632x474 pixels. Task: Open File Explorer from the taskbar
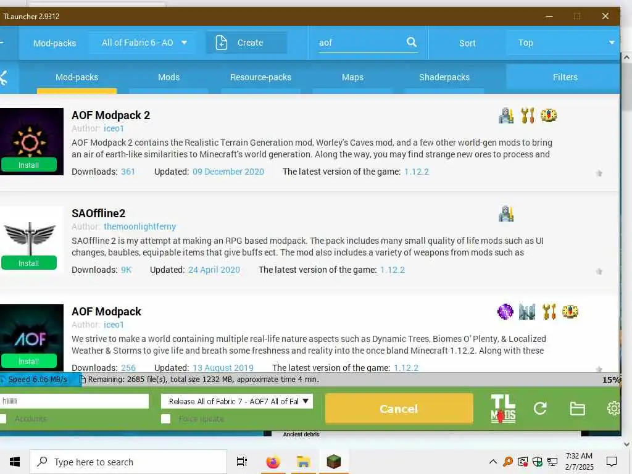(303, 462)
